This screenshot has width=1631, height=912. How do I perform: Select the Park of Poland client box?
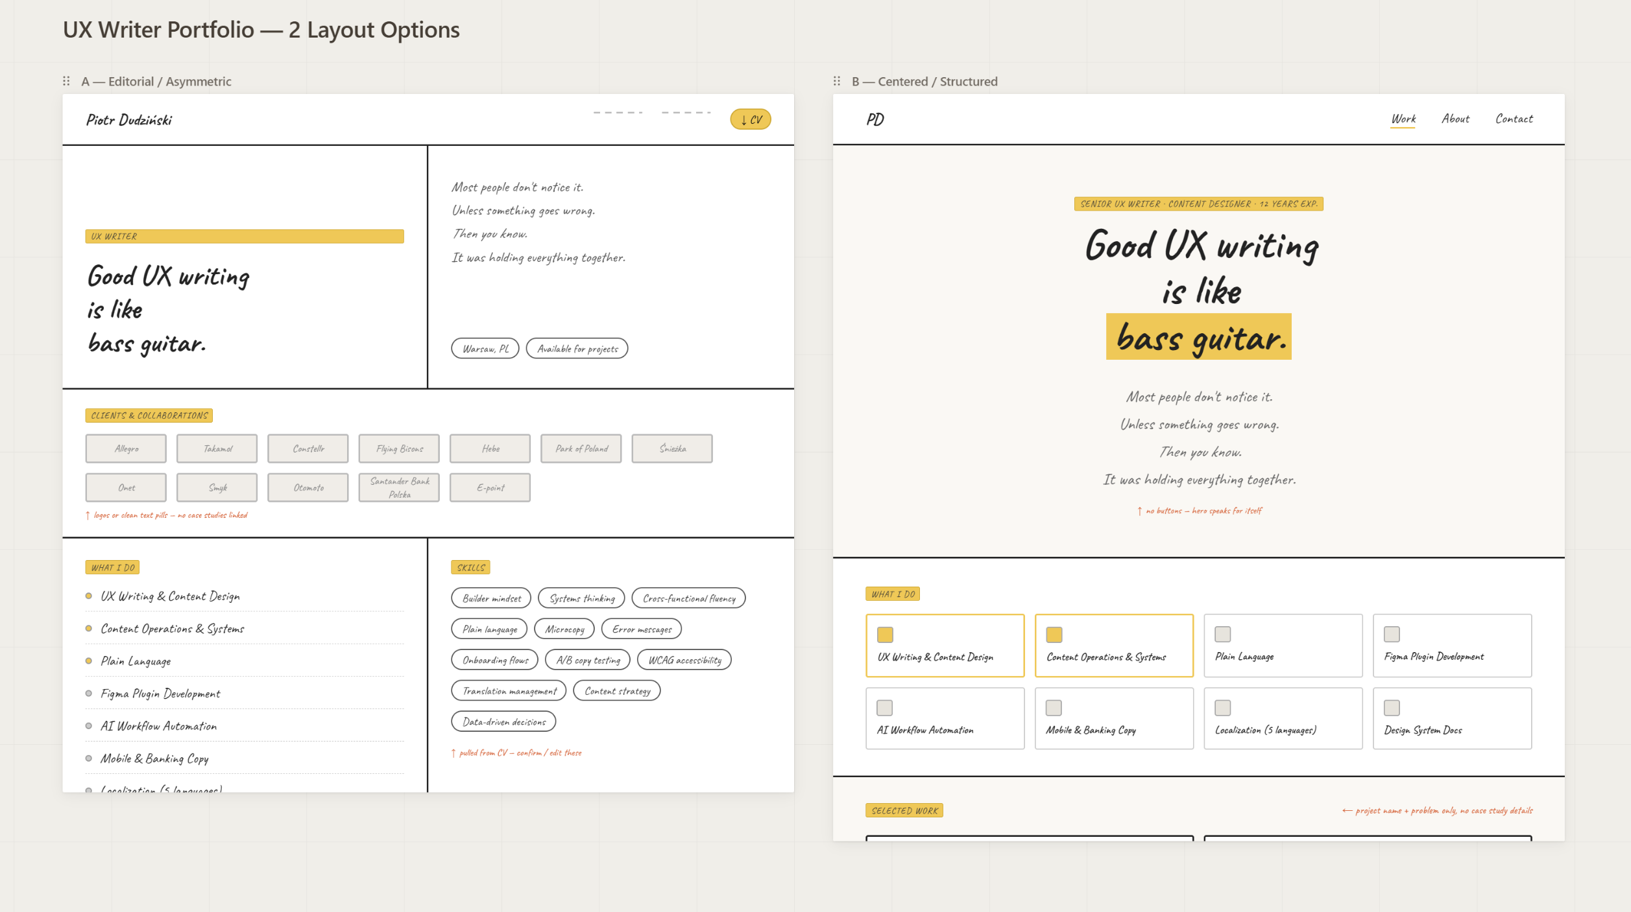581,449
